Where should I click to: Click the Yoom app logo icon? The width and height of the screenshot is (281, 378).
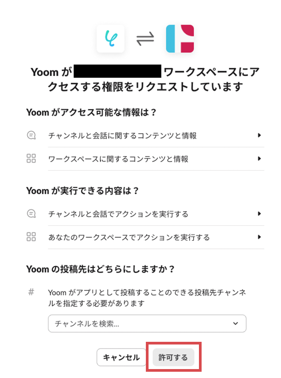[111, 38]
